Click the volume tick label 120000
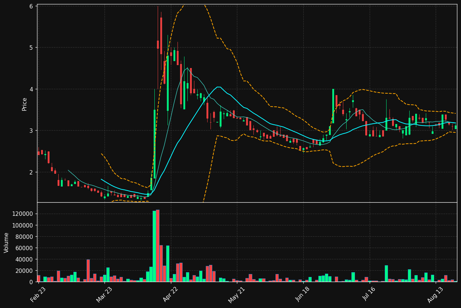Screen dimensions: 461x308 [23, 214]
